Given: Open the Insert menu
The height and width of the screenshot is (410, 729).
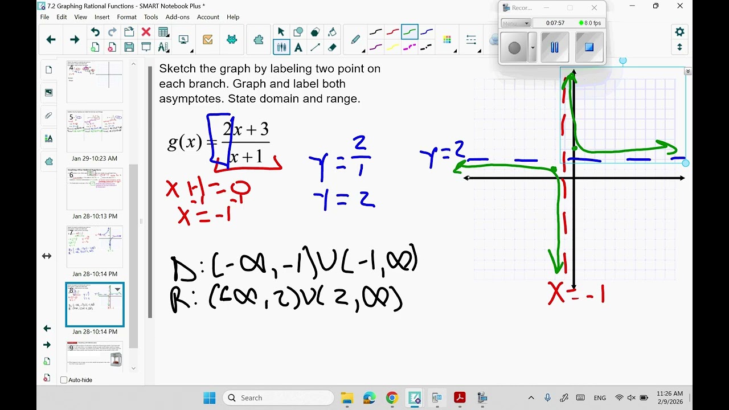Looking at the screenshot, I should [102, 17].
